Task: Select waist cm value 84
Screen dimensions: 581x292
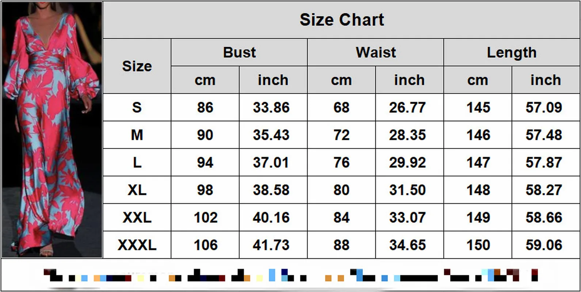Action: point(341,218)
